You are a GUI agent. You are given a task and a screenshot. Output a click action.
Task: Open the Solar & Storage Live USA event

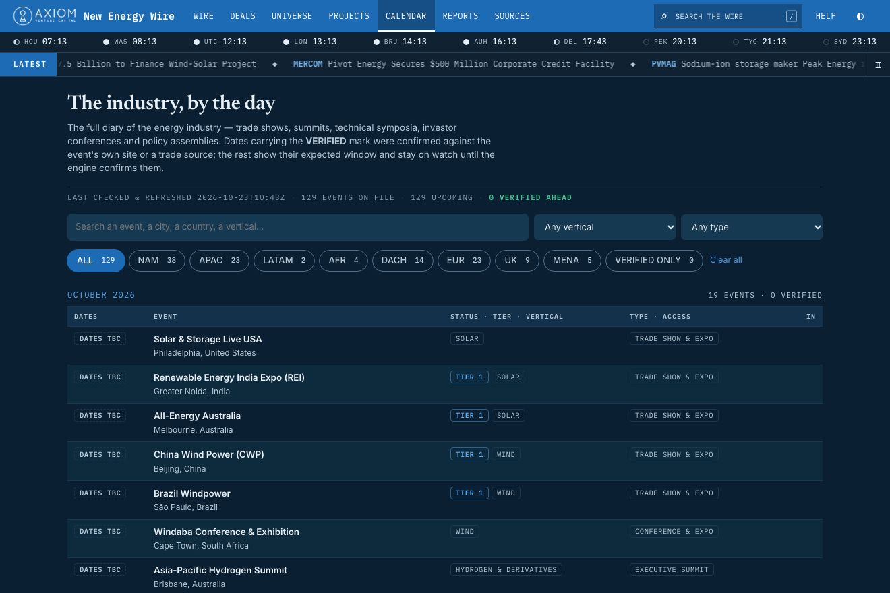[208, 339]
